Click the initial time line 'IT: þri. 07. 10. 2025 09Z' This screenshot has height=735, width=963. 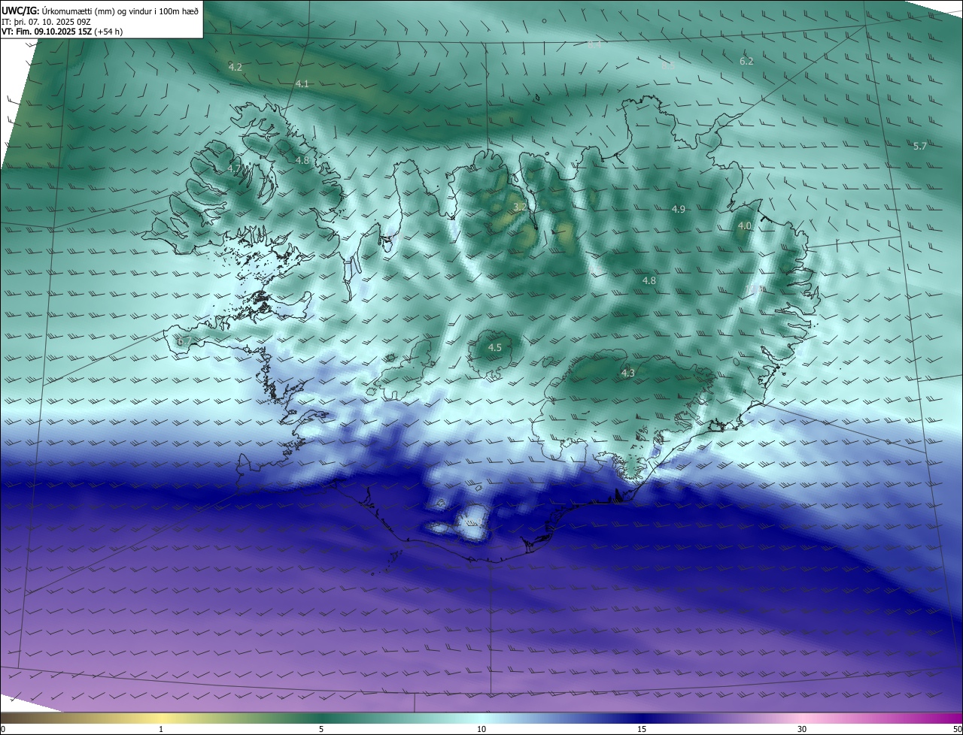click(x=47, y=22)
